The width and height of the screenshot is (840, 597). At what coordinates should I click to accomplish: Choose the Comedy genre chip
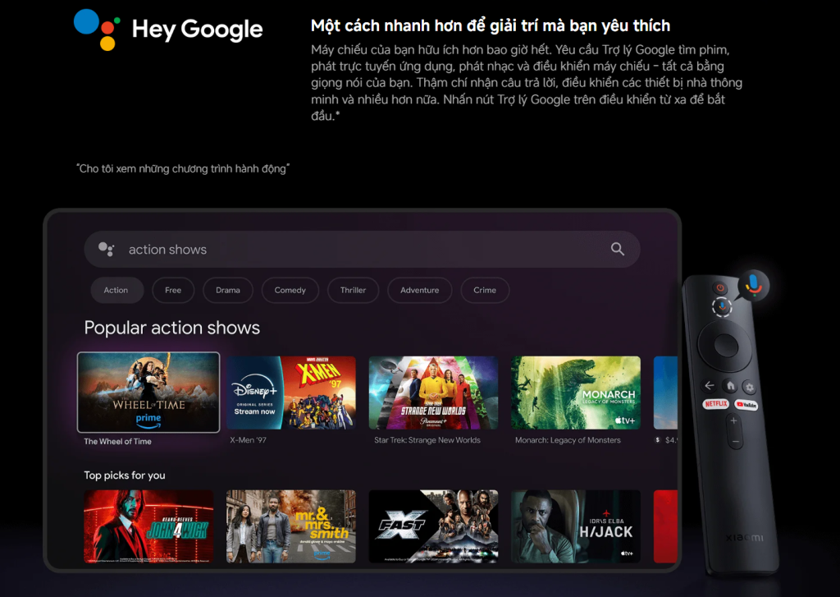coord(290,290)
